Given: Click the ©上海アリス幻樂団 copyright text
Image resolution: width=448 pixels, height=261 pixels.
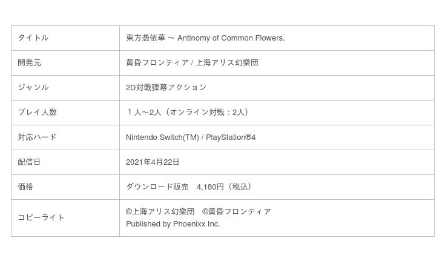Looking at the screenshot, I should pos(160,212).
